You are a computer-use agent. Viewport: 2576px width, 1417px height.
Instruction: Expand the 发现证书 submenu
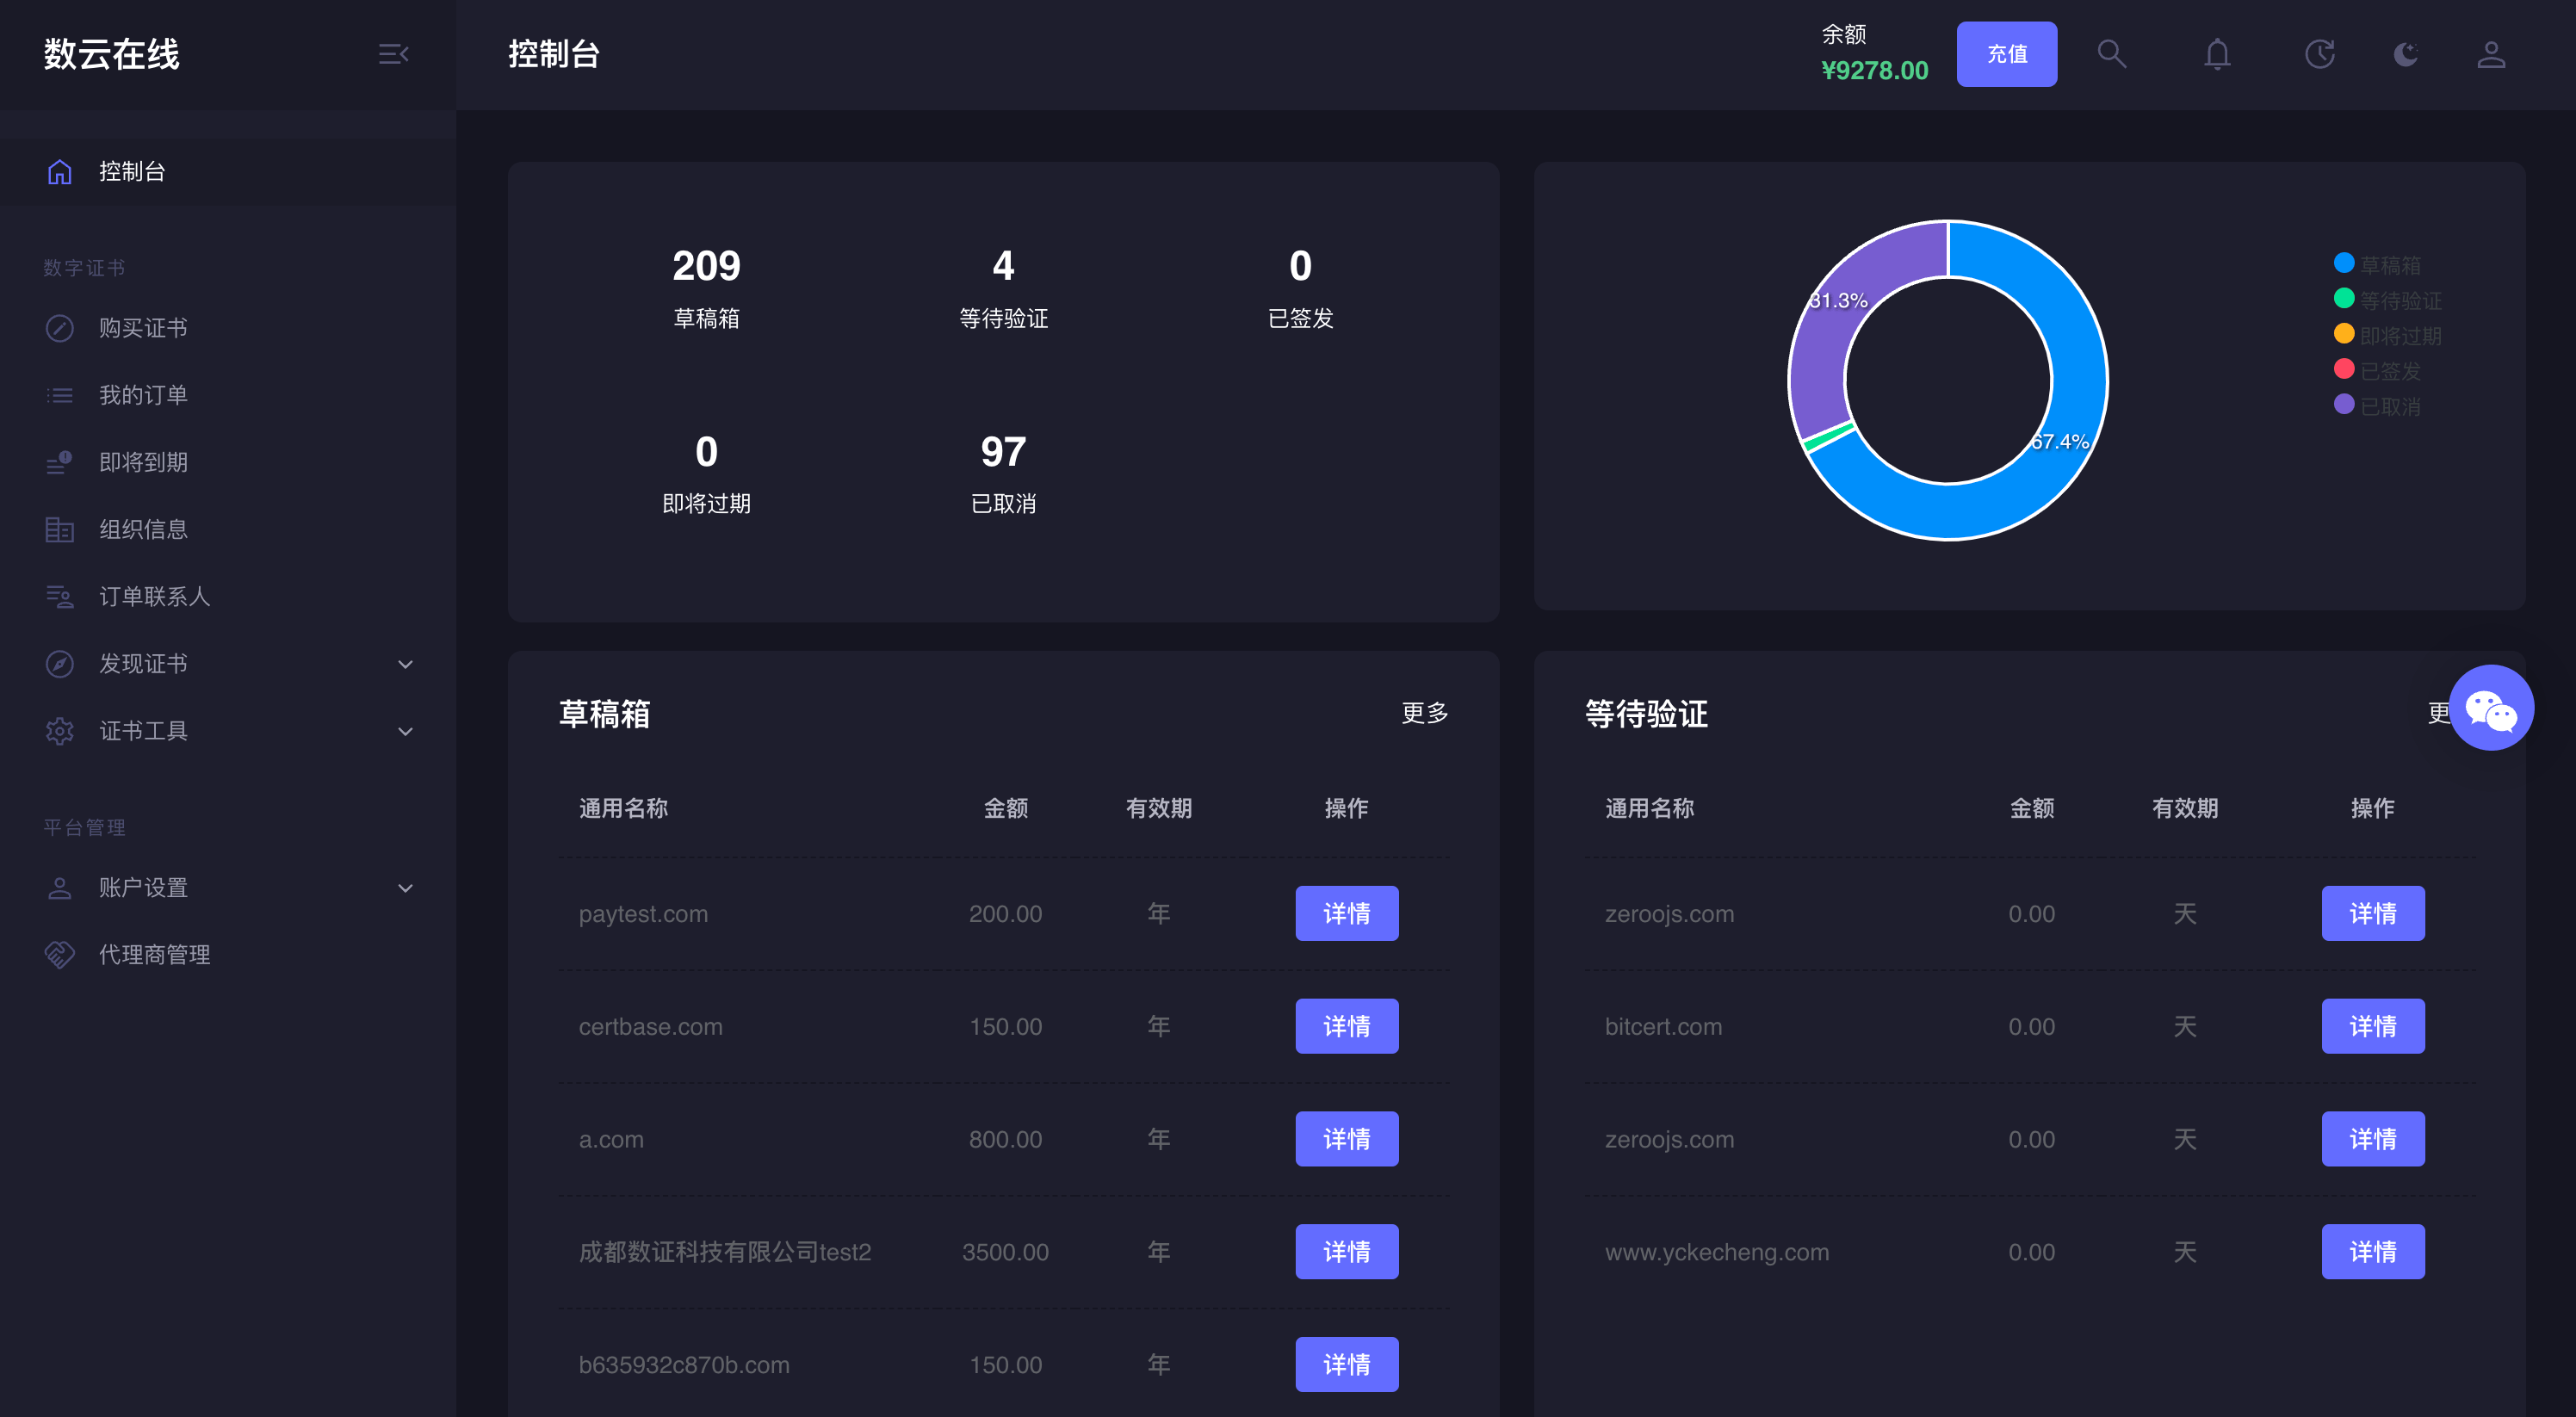405,664
